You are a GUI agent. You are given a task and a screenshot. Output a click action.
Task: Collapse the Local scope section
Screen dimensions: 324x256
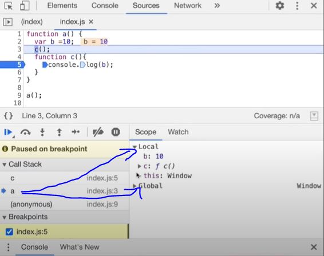point(135,147)
